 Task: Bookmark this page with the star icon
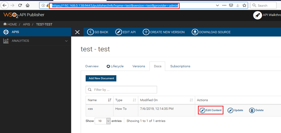point(244,6)
